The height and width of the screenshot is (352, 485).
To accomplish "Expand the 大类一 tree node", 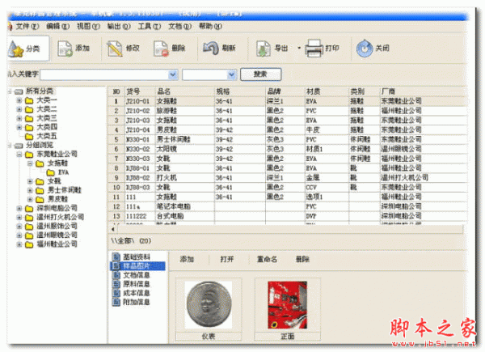I will tap(19, 100).
